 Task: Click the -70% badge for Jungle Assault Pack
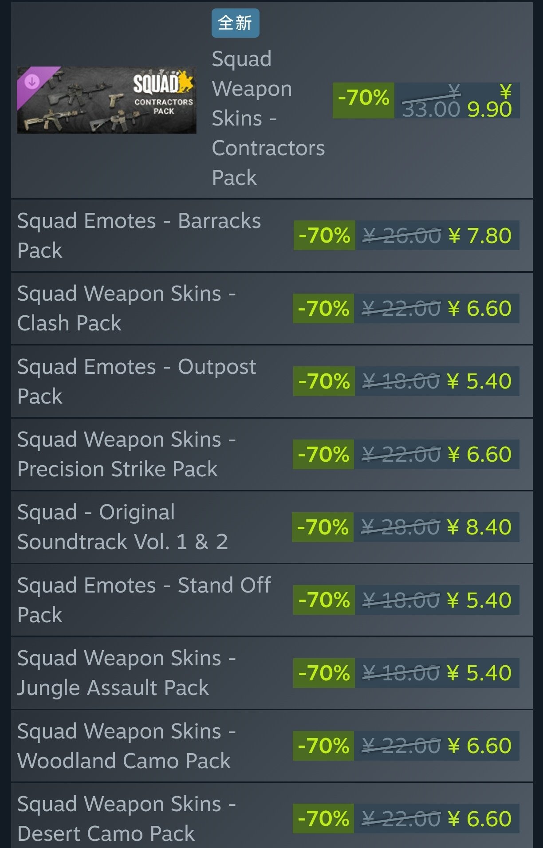(324, 673)
